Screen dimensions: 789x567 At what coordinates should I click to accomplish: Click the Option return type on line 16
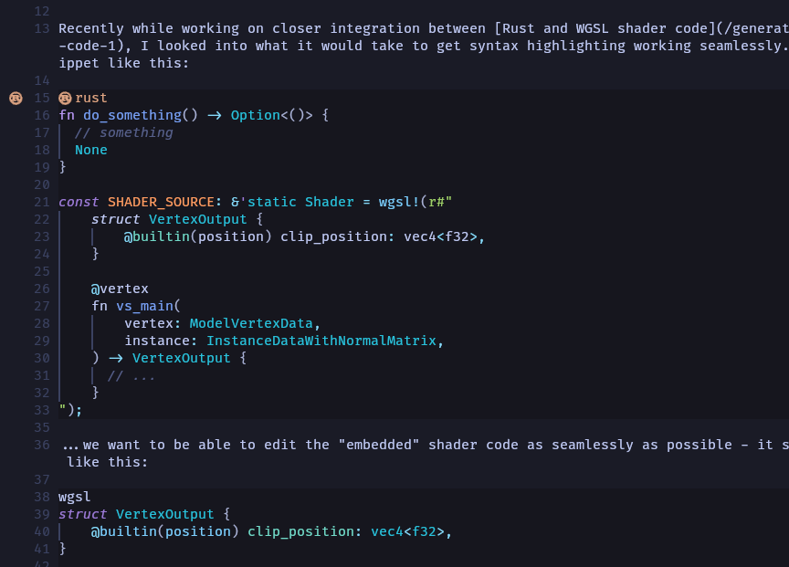coord(255,115)
